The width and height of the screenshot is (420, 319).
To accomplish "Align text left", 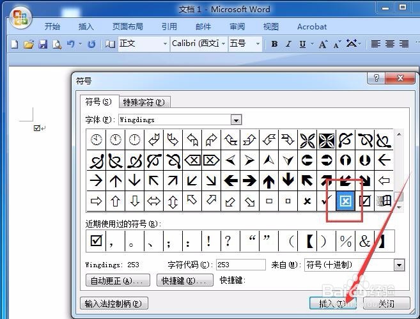I will click(x=375, y=43).
